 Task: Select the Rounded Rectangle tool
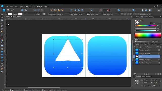2,57
